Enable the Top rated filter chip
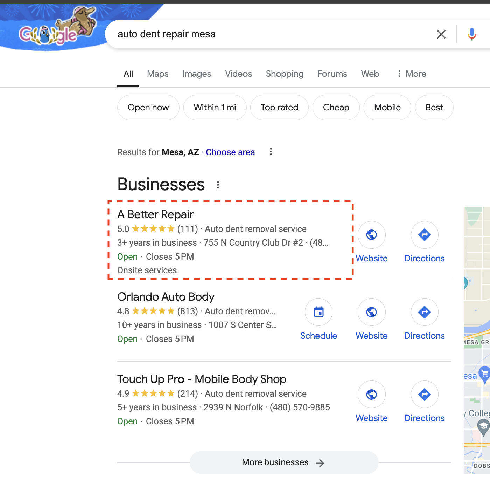 (x=279, y=108)
